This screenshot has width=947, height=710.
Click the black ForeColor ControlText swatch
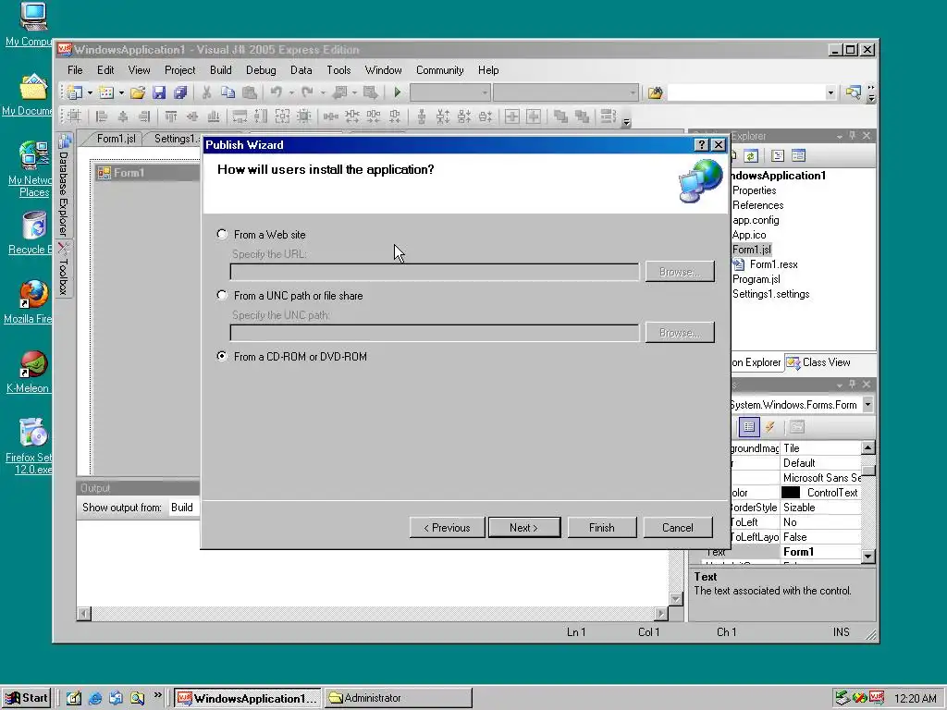coord(790,493)
